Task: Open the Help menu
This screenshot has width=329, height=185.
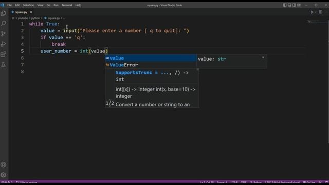Action: point(78,5)
